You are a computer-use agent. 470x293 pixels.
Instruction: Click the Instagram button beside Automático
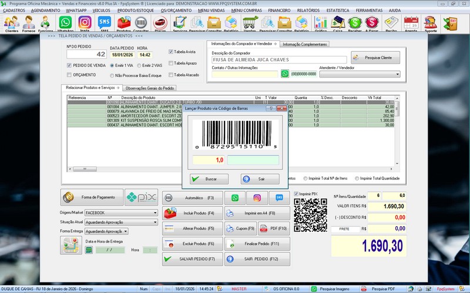pos(257,198)
